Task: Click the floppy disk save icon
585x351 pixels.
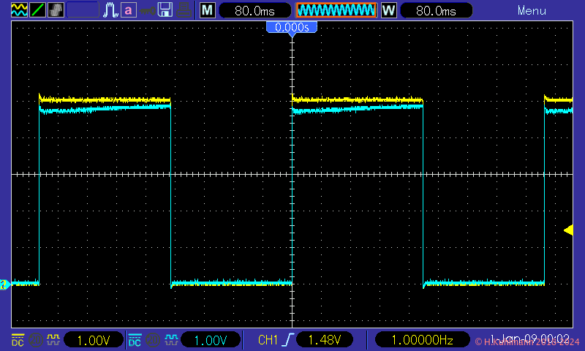Action: 165,10
